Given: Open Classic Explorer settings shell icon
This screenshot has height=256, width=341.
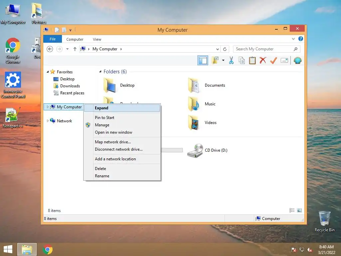Looking at the screenshot, I should (x=297, y=60).
